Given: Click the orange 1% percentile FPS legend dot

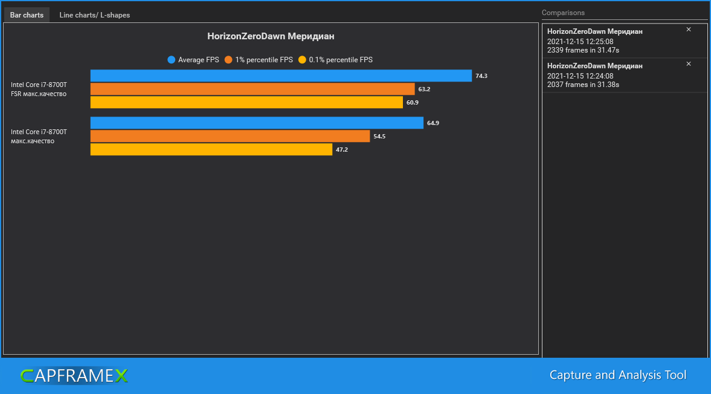Looking at the screenshot, I should [228, 60].
